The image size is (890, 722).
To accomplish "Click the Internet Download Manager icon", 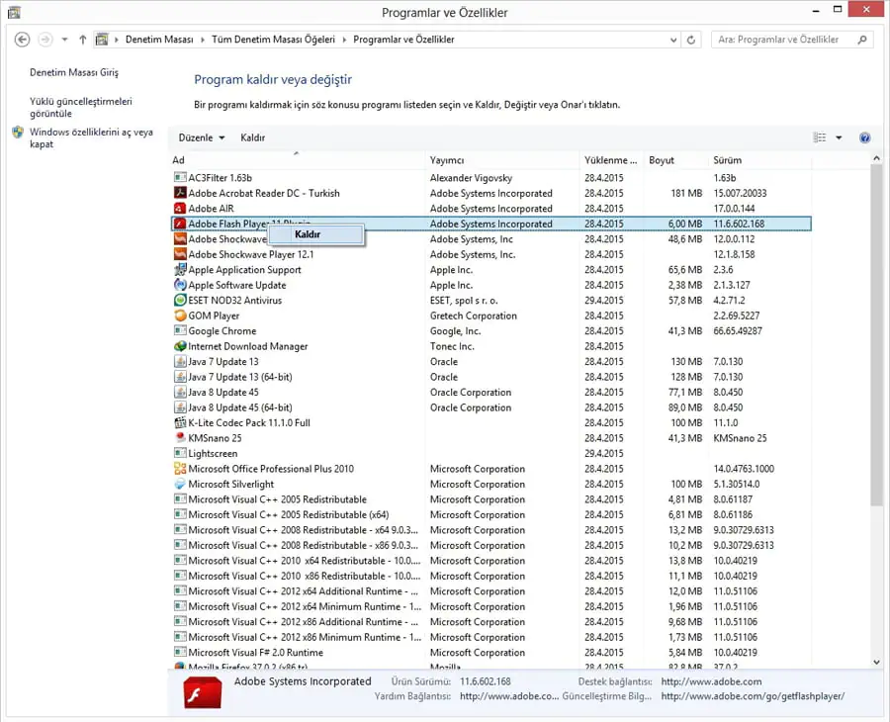I will (x=181, y=346).
